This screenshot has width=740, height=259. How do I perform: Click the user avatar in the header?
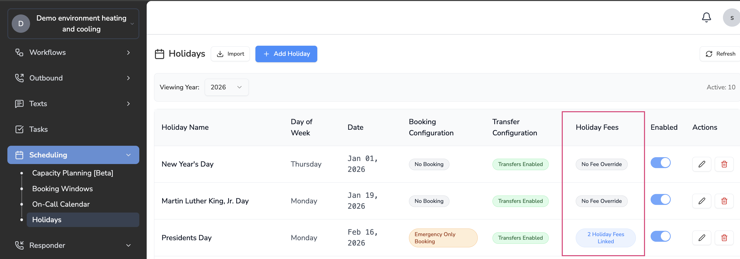731,18
